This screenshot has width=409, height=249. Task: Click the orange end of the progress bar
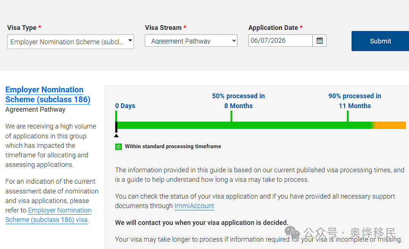click(391, 125)
